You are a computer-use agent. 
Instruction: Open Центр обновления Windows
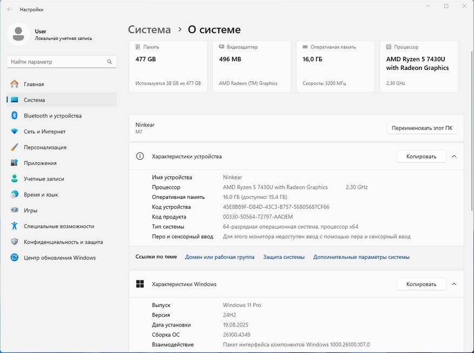pyautogui.click(x=59, y=258)
